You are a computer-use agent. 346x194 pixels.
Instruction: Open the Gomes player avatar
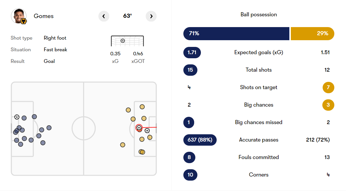pyautogui.click(x=19, y=16)
